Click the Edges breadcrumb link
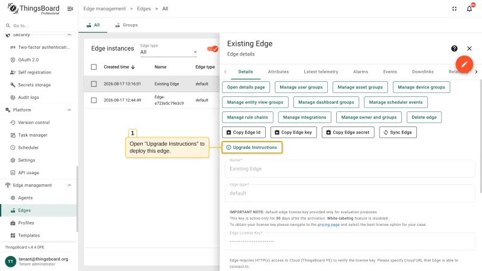 144,8
